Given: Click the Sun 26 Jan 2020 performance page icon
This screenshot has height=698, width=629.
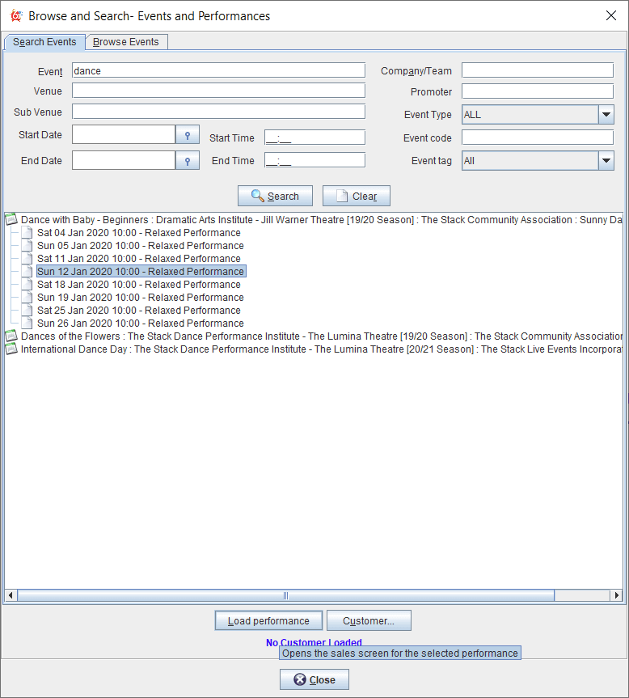Looking at the screenshot, I should (28, 324).
